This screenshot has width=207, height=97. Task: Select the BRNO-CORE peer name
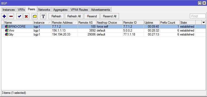(17, 27)
